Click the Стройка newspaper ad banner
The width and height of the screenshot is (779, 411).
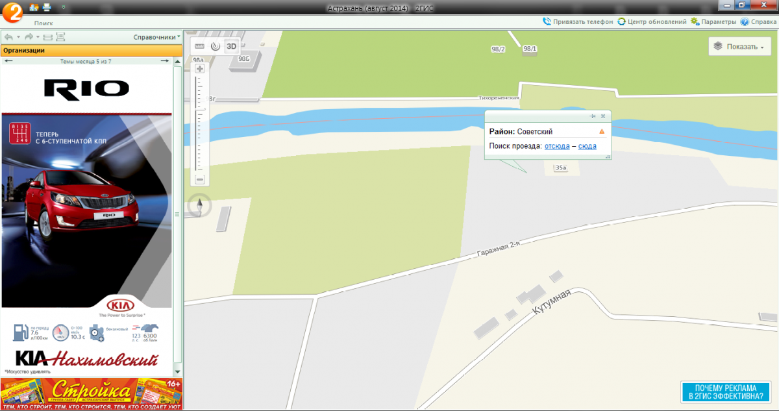coord(91,393)
